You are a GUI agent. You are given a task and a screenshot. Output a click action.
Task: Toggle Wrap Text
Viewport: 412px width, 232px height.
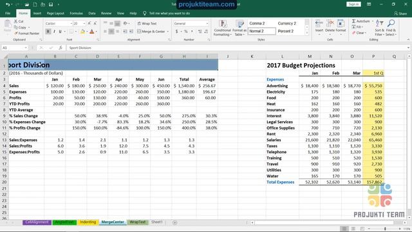147,23
